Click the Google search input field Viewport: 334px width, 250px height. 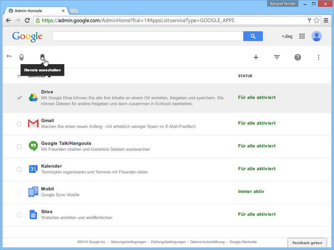(148, 36)
